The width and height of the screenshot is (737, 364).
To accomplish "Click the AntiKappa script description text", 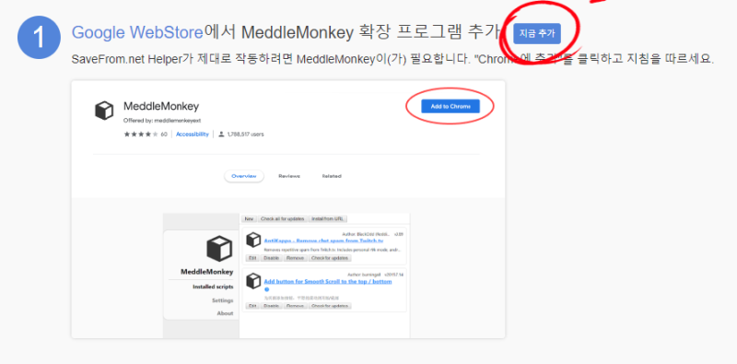I will [333, 250].
